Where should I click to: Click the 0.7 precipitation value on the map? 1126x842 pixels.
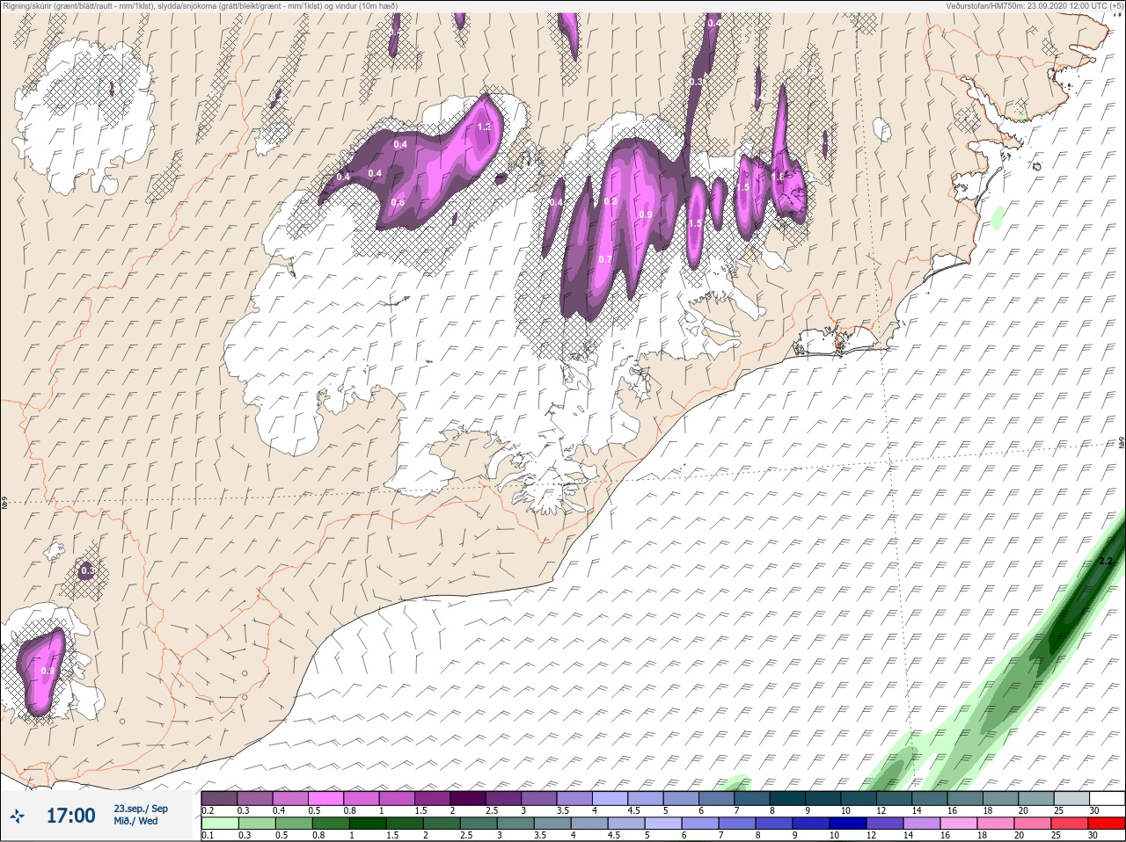(x=604, y=259)
